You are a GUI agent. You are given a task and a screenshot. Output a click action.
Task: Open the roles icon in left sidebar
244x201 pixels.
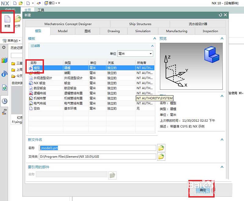point(4,112)
